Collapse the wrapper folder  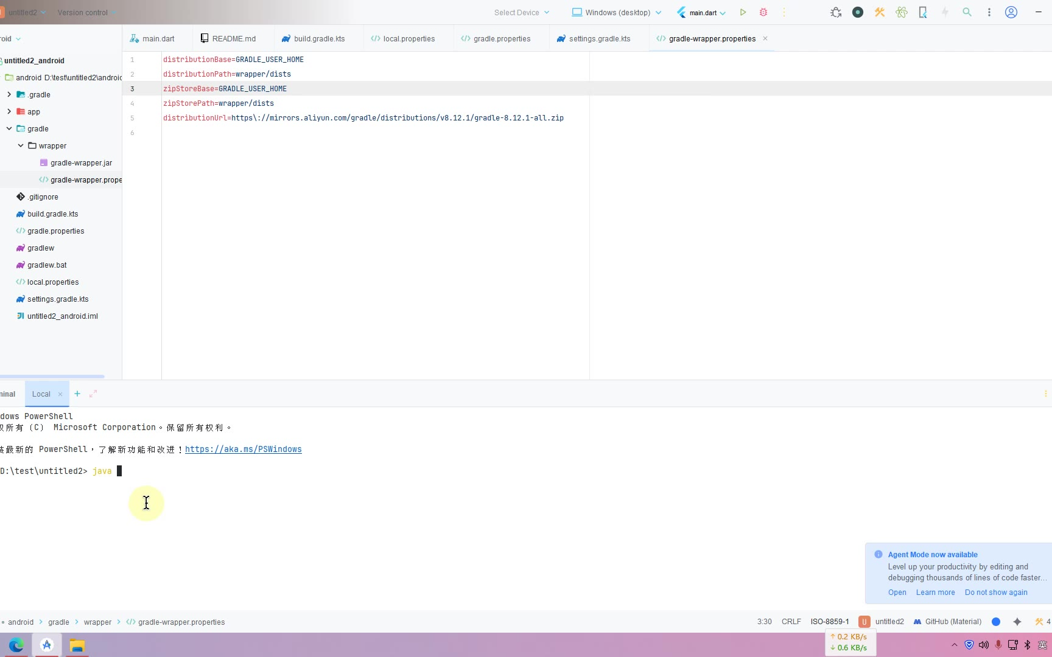(21, 146)
